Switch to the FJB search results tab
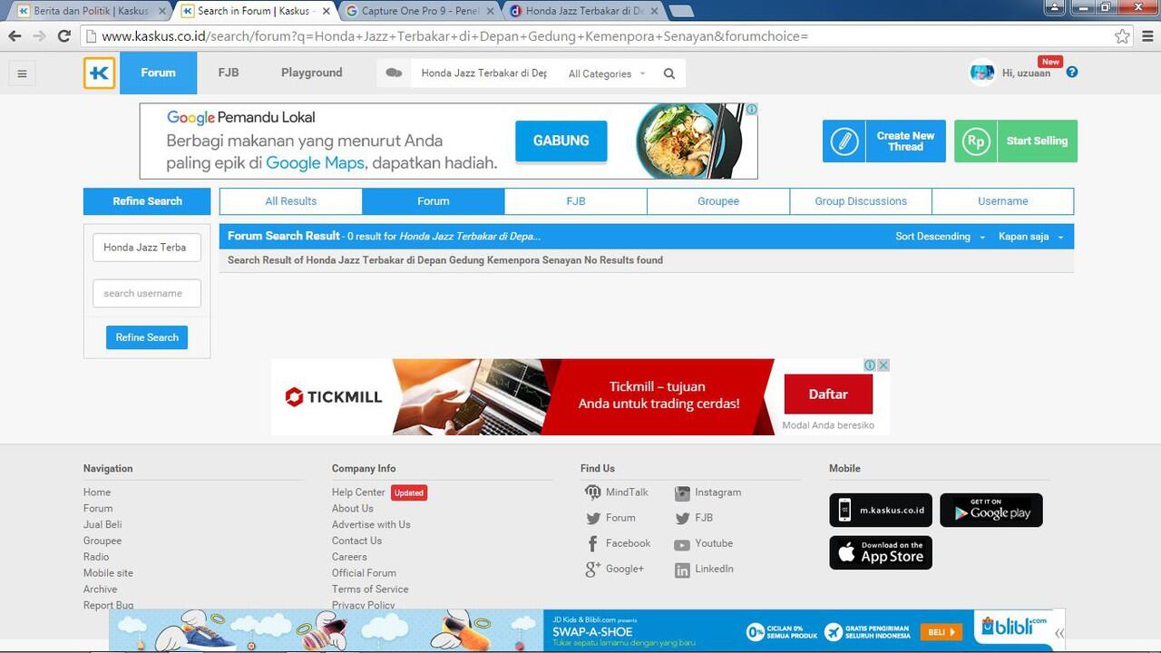Image resolution: width=1161 pixels, height=653 pixels. coord(576,201)
